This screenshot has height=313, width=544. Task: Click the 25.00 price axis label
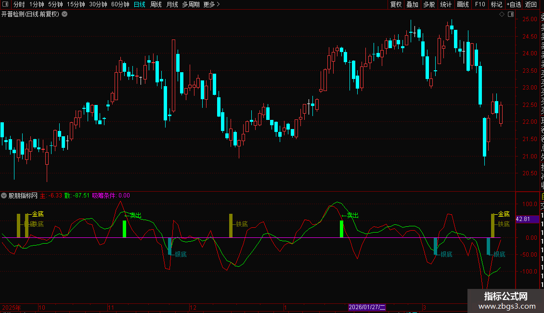530,19
